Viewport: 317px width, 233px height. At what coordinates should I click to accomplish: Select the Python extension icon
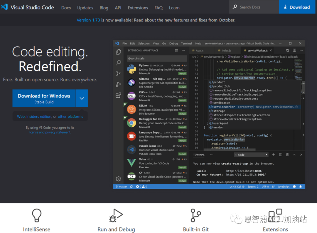tap(131, 69)
